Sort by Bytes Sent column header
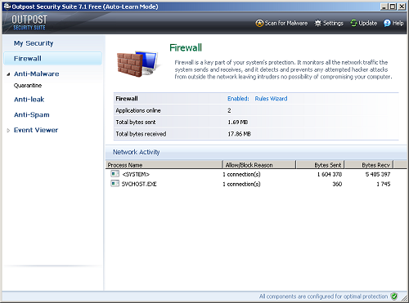The image size is (409, 303). point(321,165)
